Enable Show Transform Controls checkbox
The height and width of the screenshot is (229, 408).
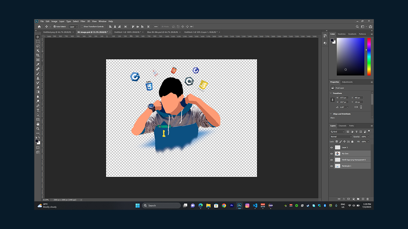click(x=82, y=27)
